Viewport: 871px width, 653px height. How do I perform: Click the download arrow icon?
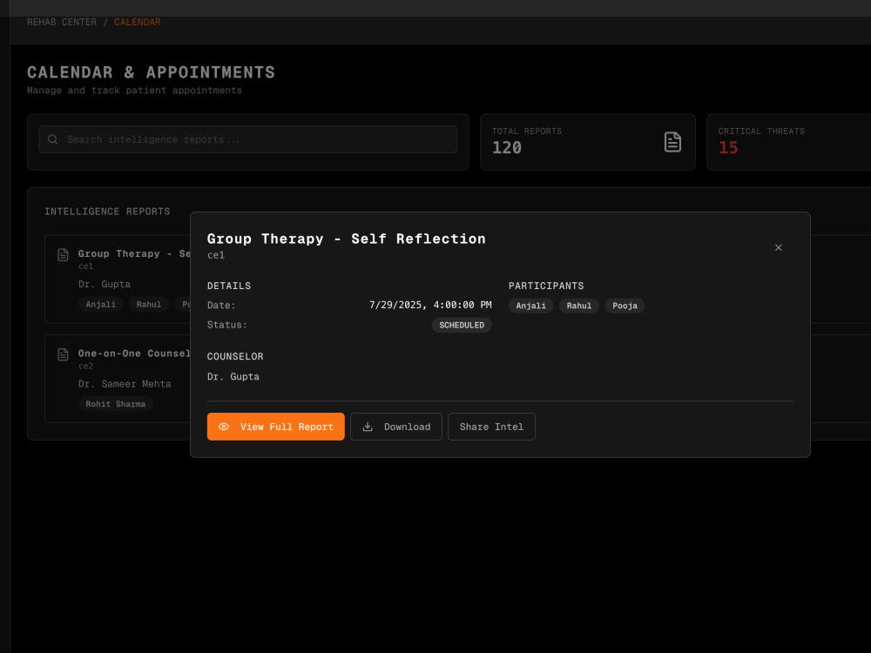point(368,427)
